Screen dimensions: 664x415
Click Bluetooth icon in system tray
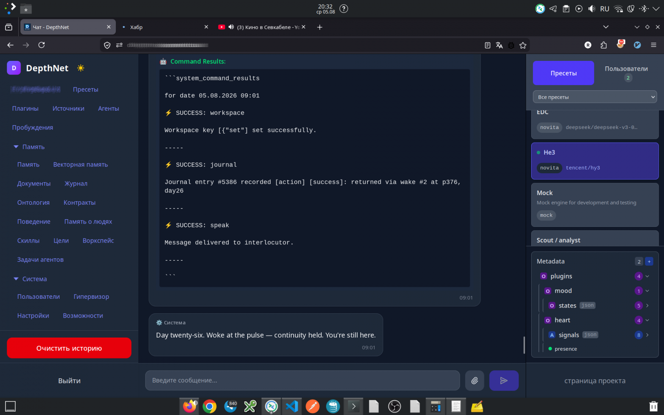tap(644, 9)
